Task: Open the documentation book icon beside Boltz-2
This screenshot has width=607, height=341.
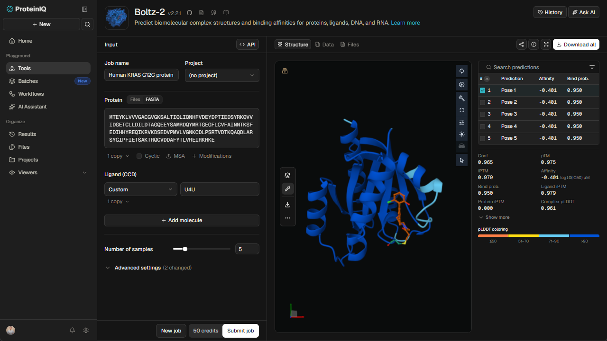Action: [x=226, y=13]
